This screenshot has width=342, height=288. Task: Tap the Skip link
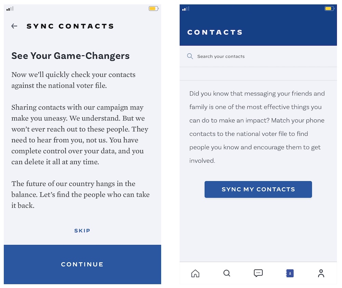[82, 231]
